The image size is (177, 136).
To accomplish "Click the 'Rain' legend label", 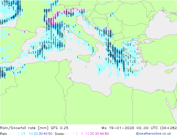I will click(4, 134).
